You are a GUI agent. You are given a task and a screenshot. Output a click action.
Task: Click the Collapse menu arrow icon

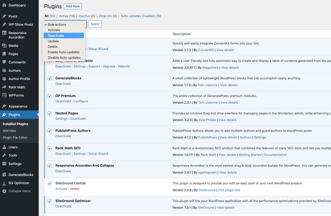click(x=4, y=191)
